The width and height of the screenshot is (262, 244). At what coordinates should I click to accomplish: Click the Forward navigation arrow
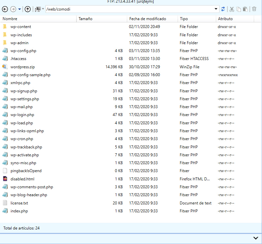[x=13, y=9]
